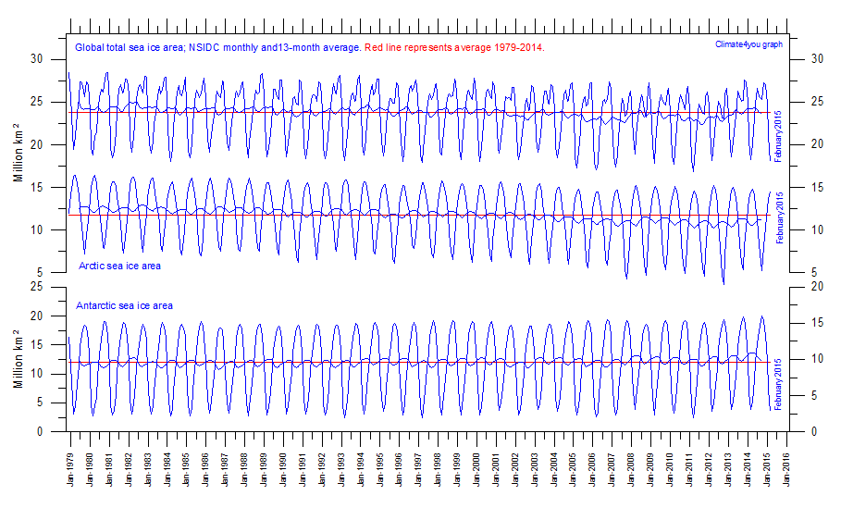Click 'Million km 2' label of the global/Arctic chart
This screenshot has height=508, width=841.
pyautogui.click(x=19, y=153)
